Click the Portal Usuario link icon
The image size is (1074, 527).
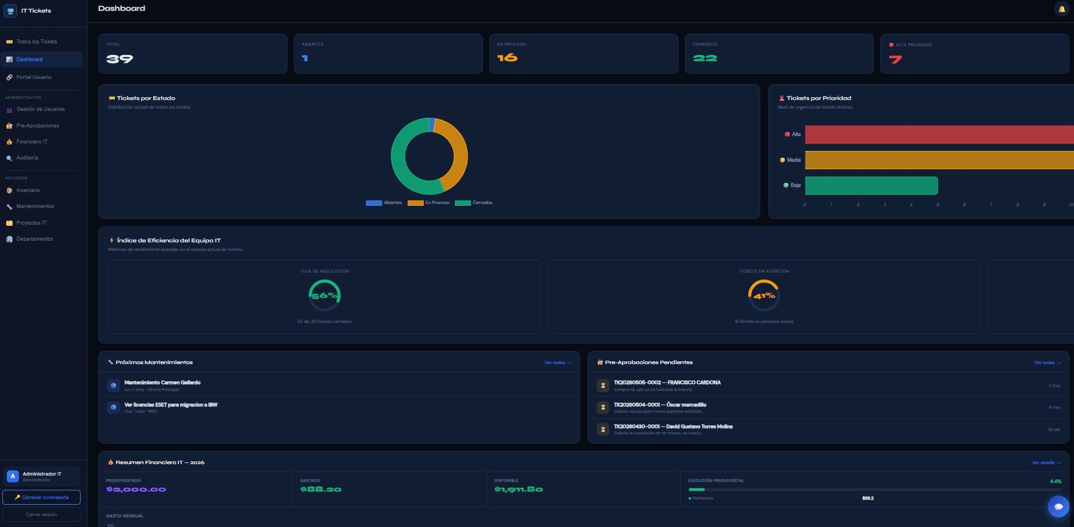pyautogui.click(x=9, y=77)
